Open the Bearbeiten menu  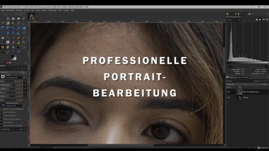pyautogui.click(x=10, y=10)
